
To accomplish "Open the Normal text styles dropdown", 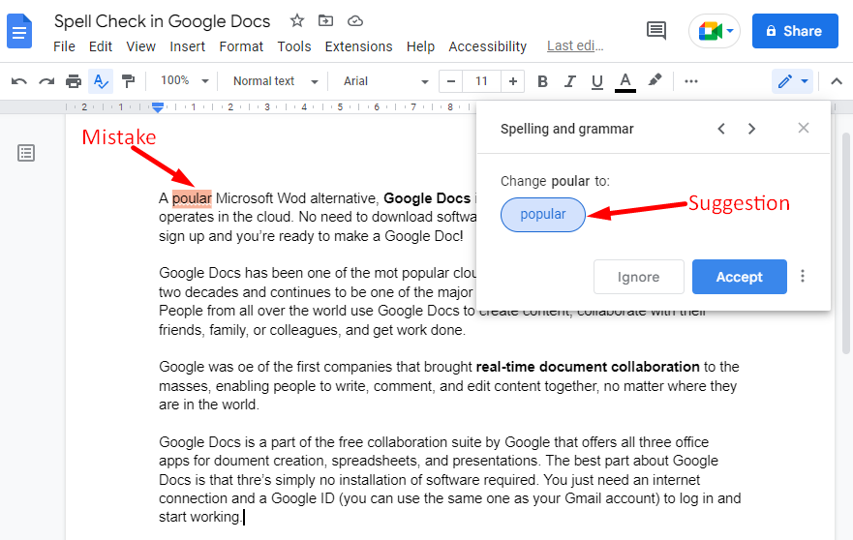I will pos(275,81).
